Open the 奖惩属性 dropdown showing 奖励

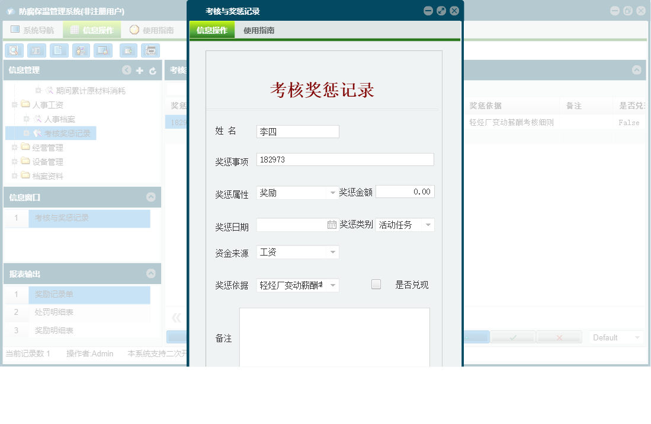pos(333,192)
